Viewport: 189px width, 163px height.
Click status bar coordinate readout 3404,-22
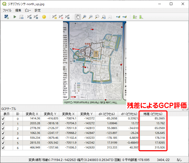[x=163, y=160]
